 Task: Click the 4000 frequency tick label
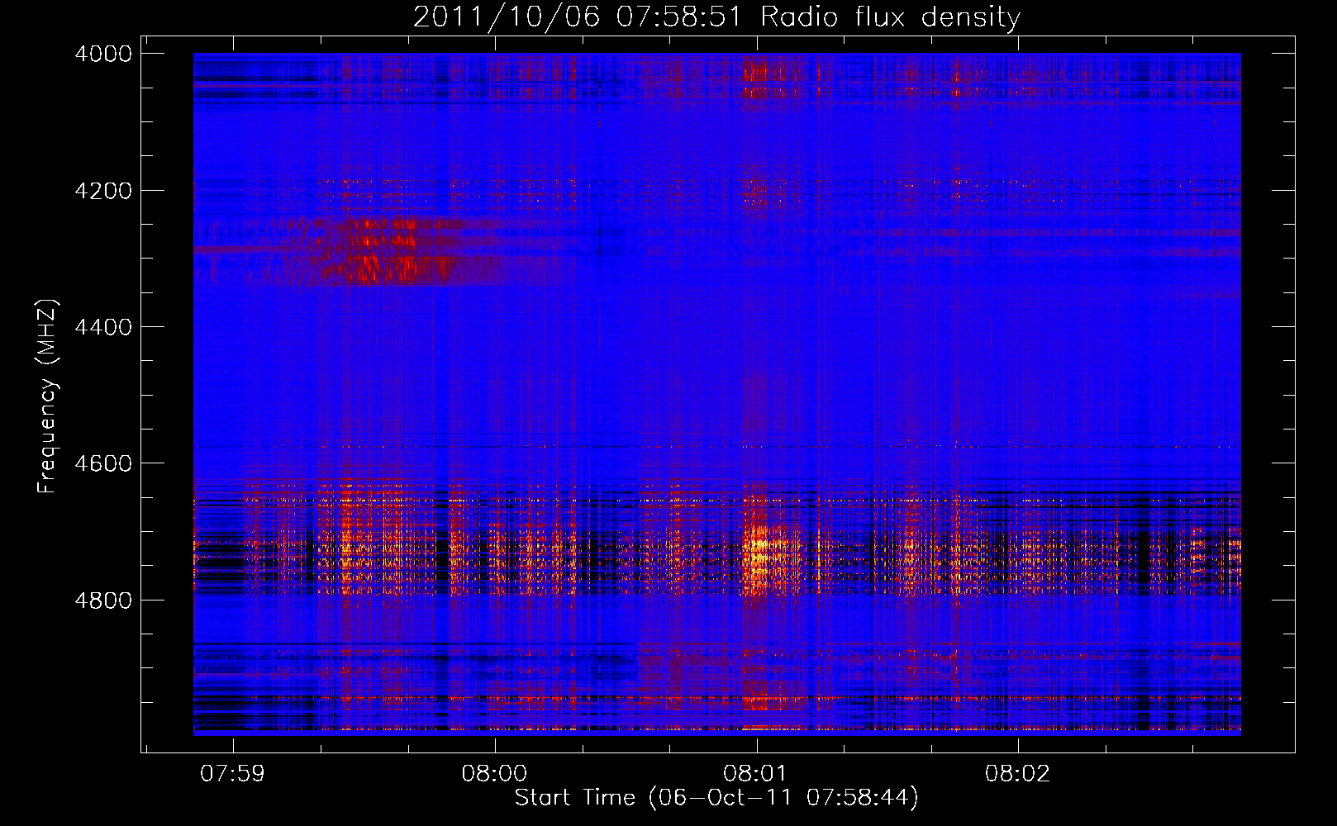[x=102, y=54]
